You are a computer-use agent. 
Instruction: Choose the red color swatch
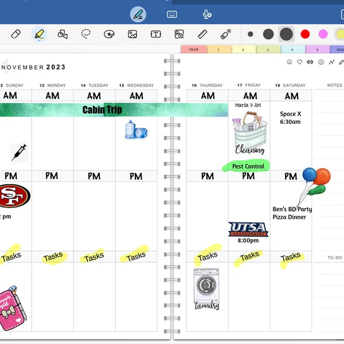(x=305, y=34)
